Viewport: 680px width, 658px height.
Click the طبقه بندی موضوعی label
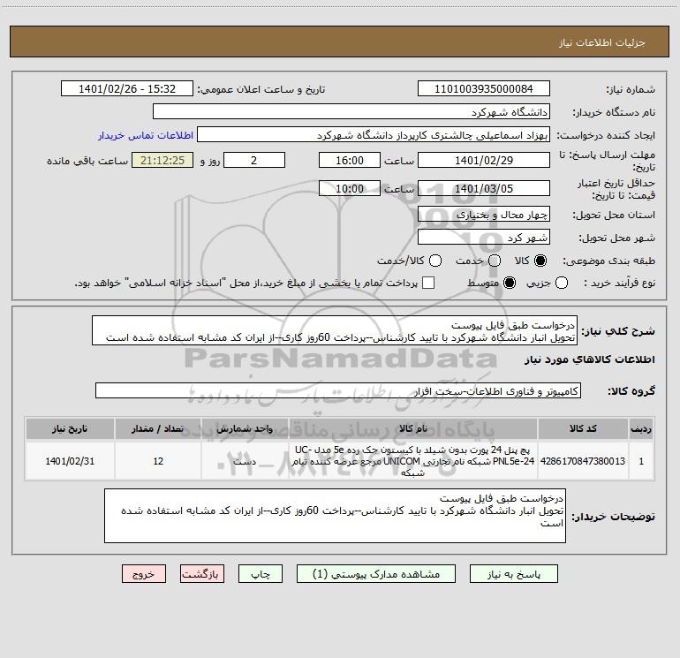[x=608, y=261]
